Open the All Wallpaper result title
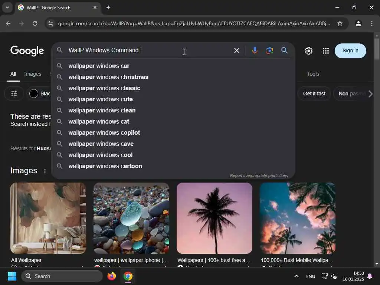Screen dimensions: 380x285 click(x=26, y=260)
